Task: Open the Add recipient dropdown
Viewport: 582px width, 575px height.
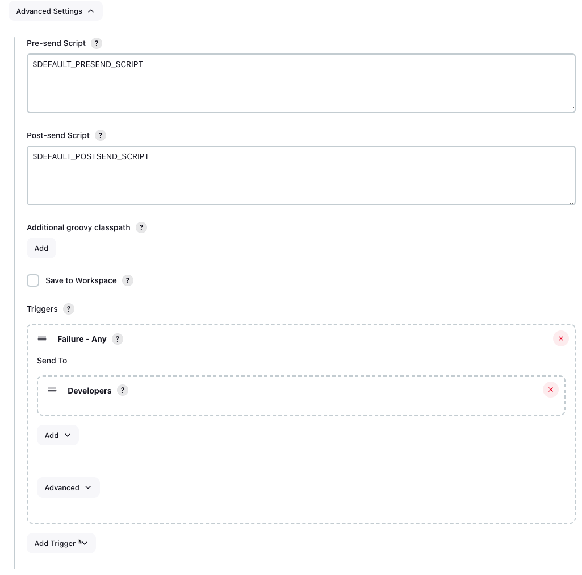Action: tap(57, 435)
